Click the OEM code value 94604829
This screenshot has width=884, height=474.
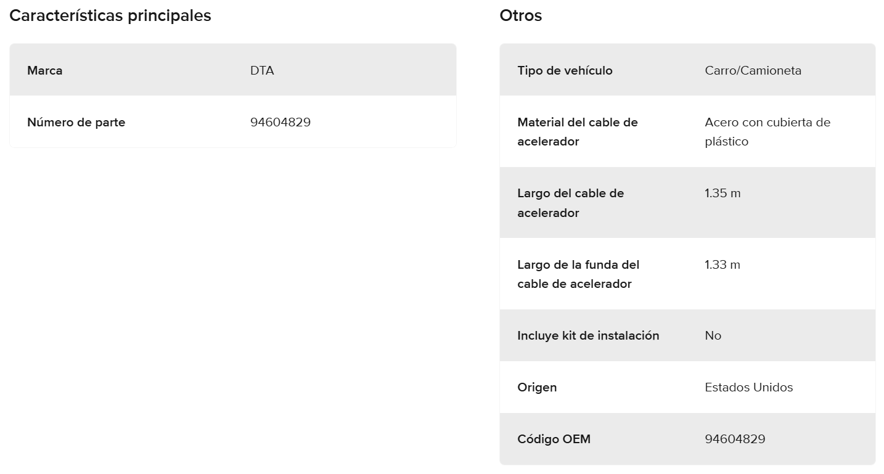point(735,439)
